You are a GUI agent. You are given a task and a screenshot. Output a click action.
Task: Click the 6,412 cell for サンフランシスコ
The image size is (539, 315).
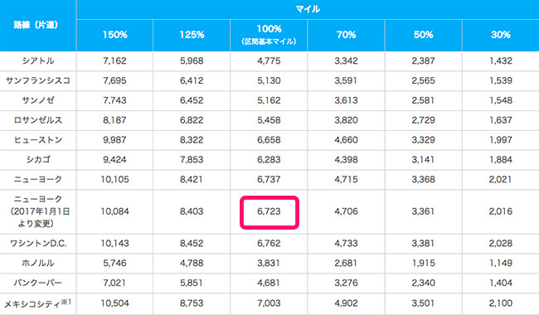[192, 80]
